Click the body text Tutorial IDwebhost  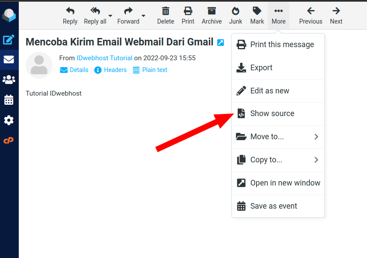coord(54,93)
